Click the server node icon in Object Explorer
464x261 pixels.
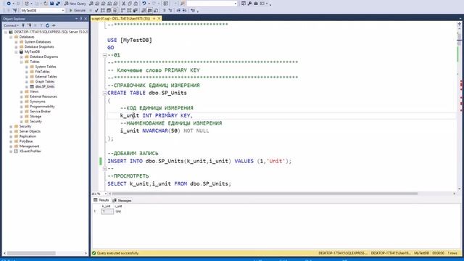(x=11, y=32)
